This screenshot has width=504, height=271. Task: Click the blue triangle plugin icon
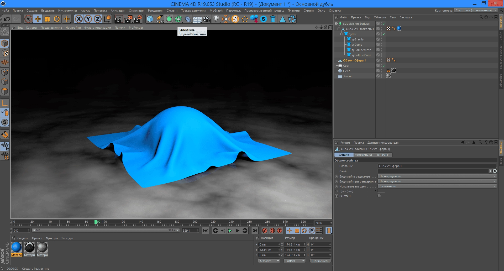click(x=282, y=19)
